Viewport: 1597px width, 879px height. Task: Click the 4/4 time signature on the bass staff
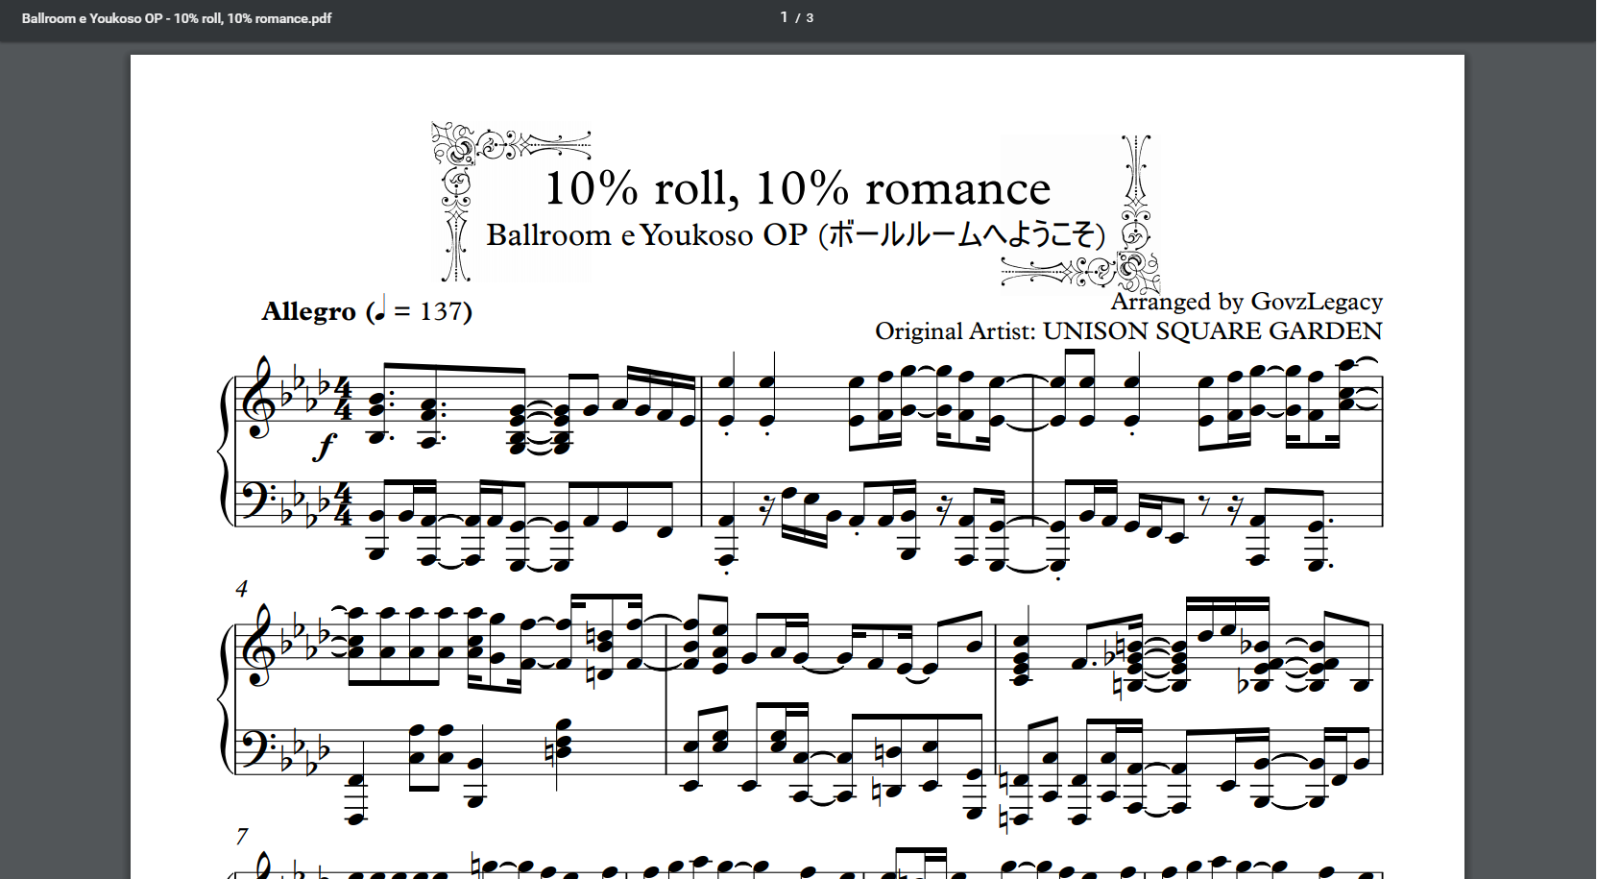343,504
